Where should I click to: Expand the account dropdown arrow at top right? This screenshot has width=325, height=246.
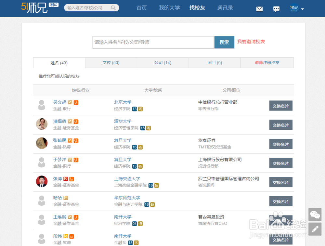pos(303,9)
